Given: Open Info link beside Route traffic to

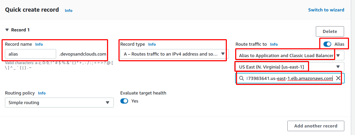Looking at the screenshot, I should click(x=274, y=44).
